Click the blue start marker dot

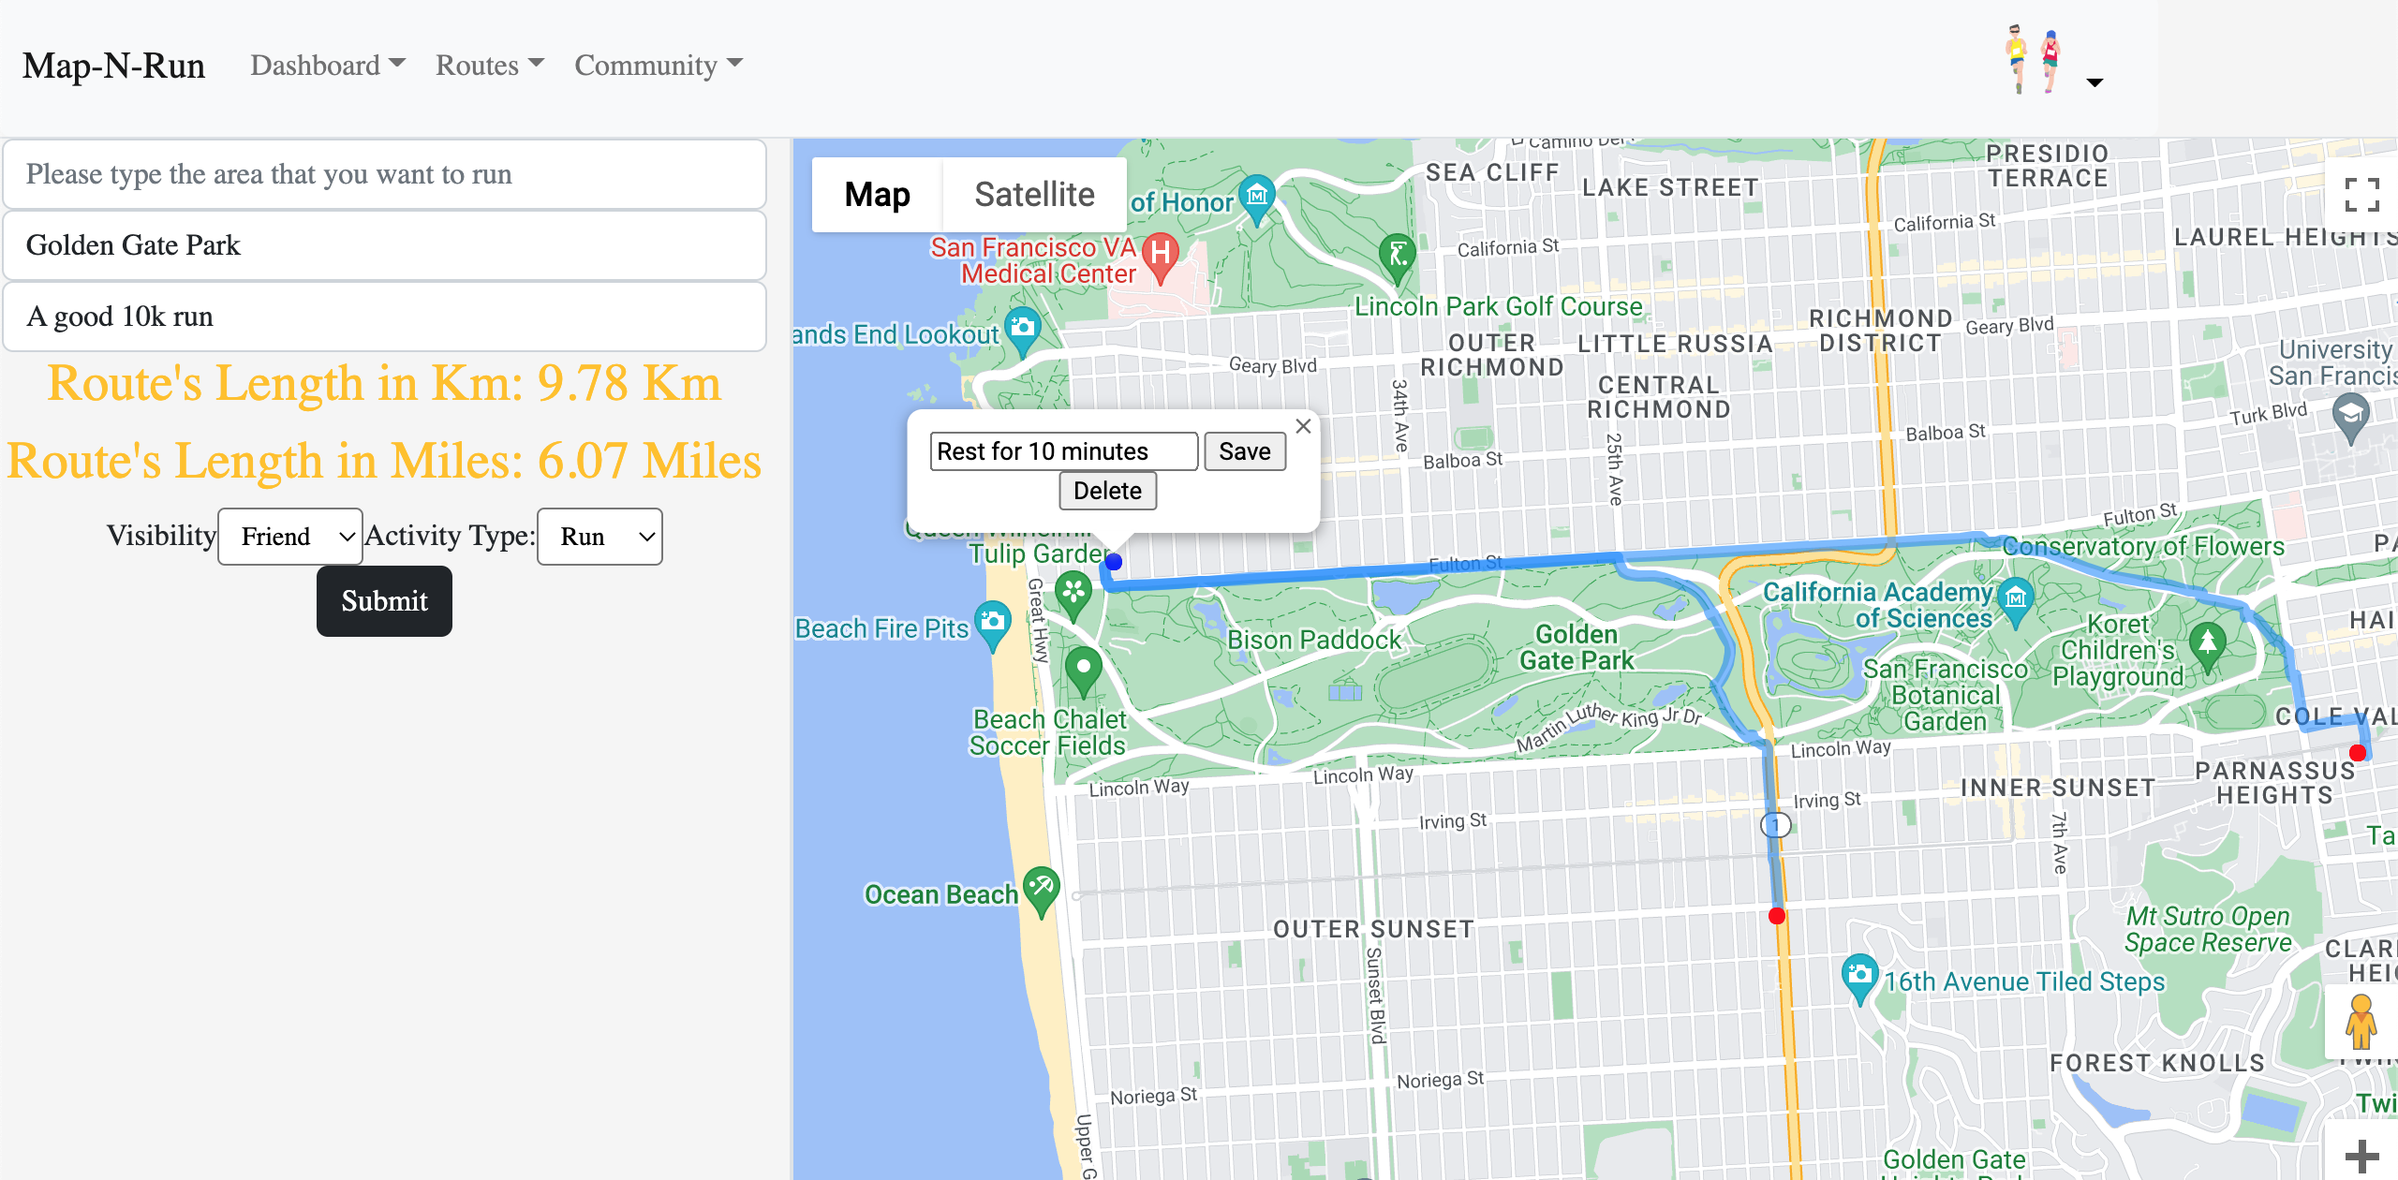pyautogui.click(x=1114, y=562)
